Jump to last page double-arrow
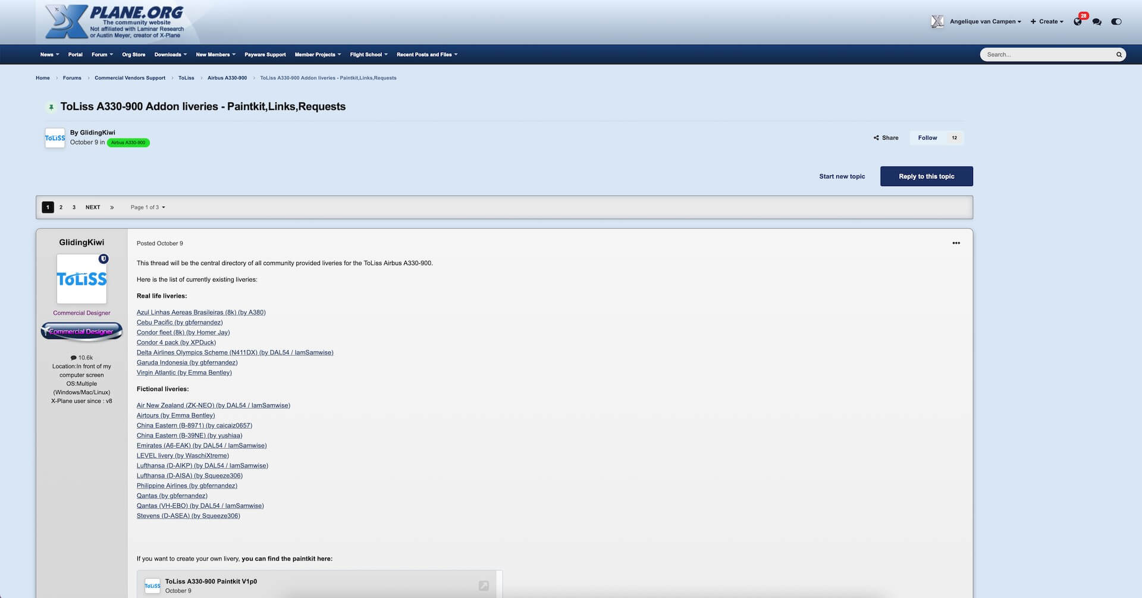Screen dimensions: 1142x598 click(x=112, y=207)
